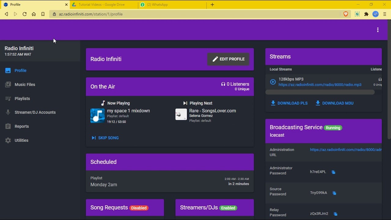The width and height of the screenshot is (391, 220).
Task: Open a new browser tab
Action: (x=212, y=5)
